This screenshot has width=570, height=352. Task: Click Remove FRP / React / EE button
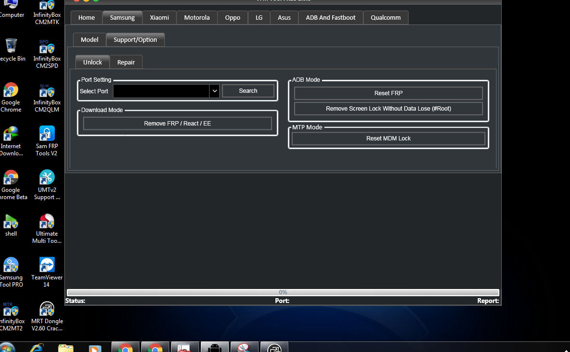coord(177,123)
